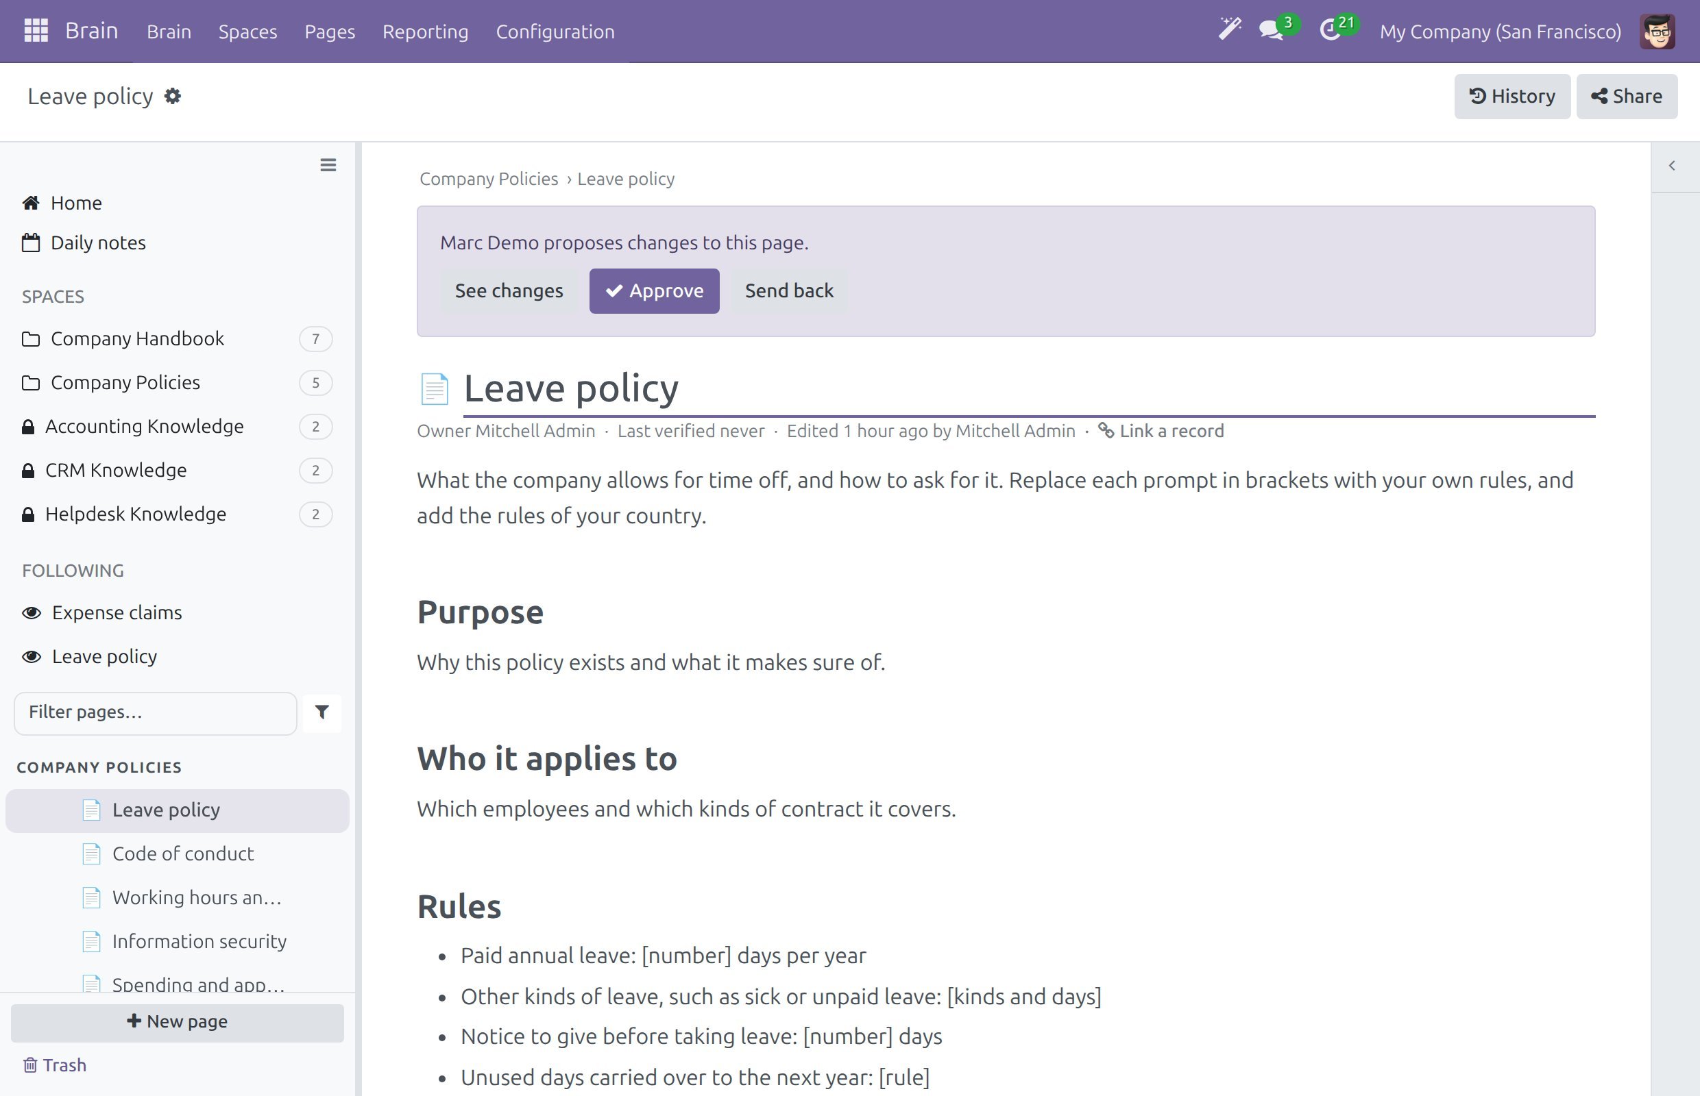Click the Trash link in sidebar

[55, 1064]
